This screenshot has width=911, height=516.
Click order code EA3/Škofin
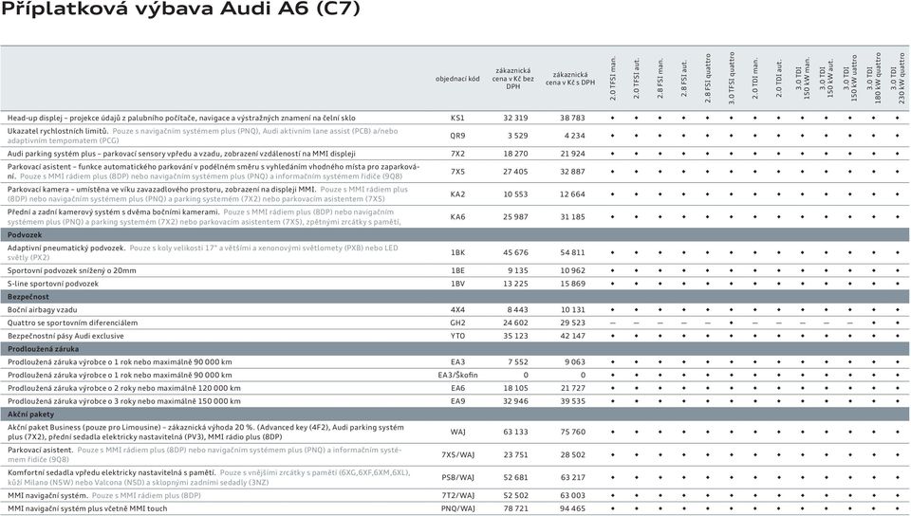[457, 376]
